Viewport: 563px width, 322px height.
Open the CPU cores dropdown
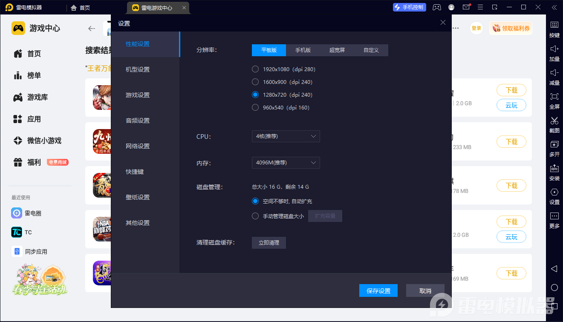click(x=286, y=136)
